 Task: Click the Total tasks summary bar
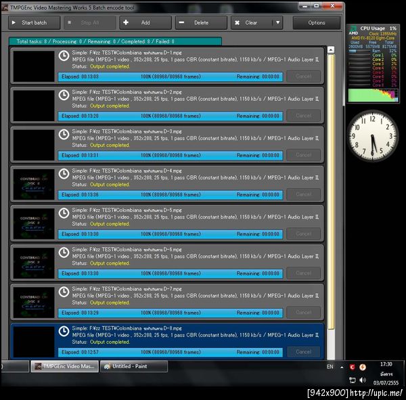click(115, 41)
